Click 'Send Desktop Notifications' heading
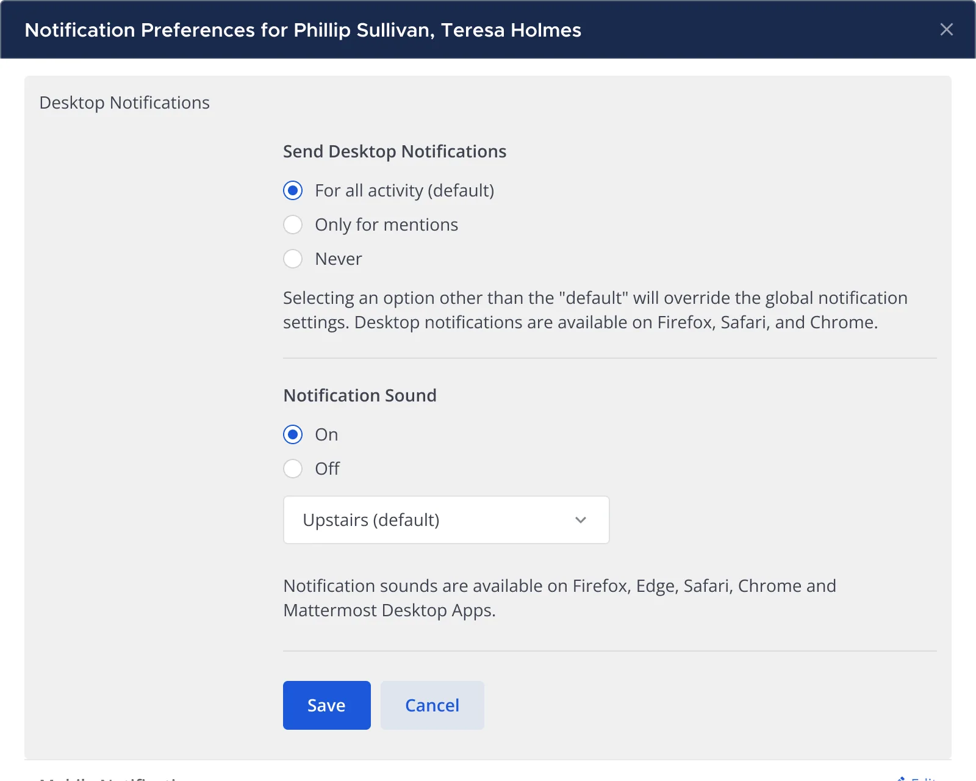The image size is (976, 781). pos(395,151)
